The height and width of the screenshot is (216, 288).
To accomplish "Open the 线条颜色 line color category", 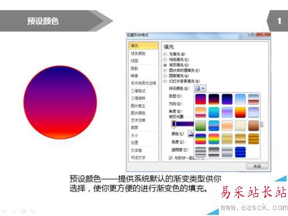I will tap(143, 54).
